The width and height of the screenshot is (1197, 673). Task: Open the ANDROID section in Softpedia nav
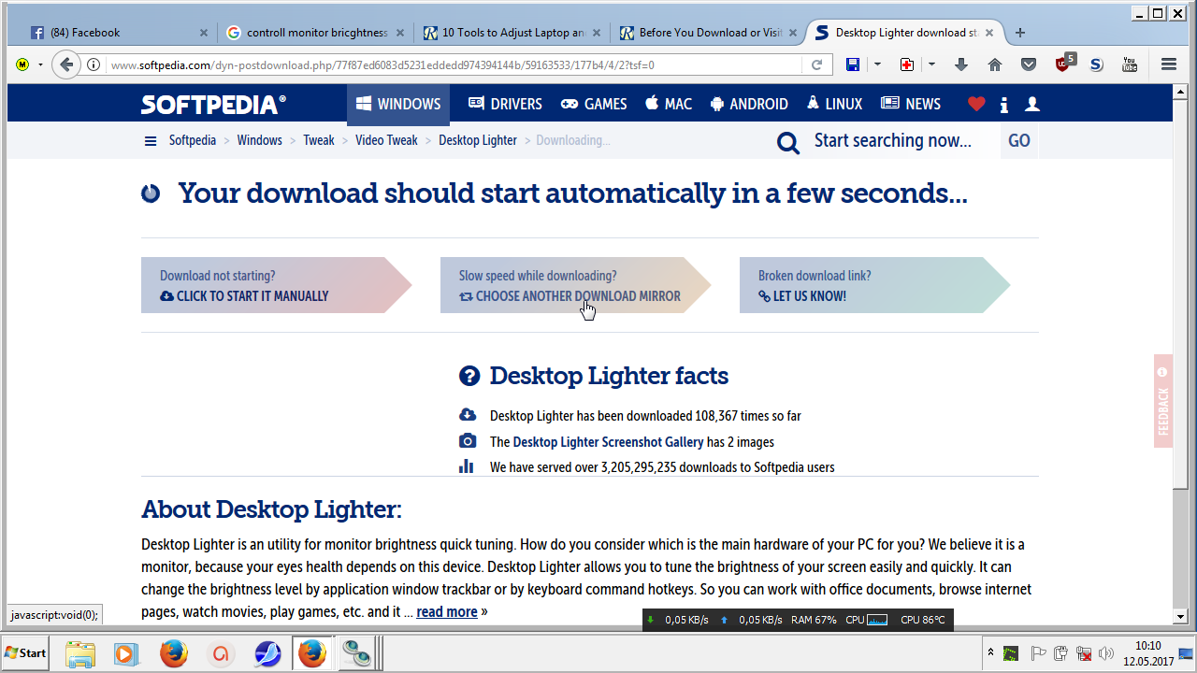click(749, 104)
